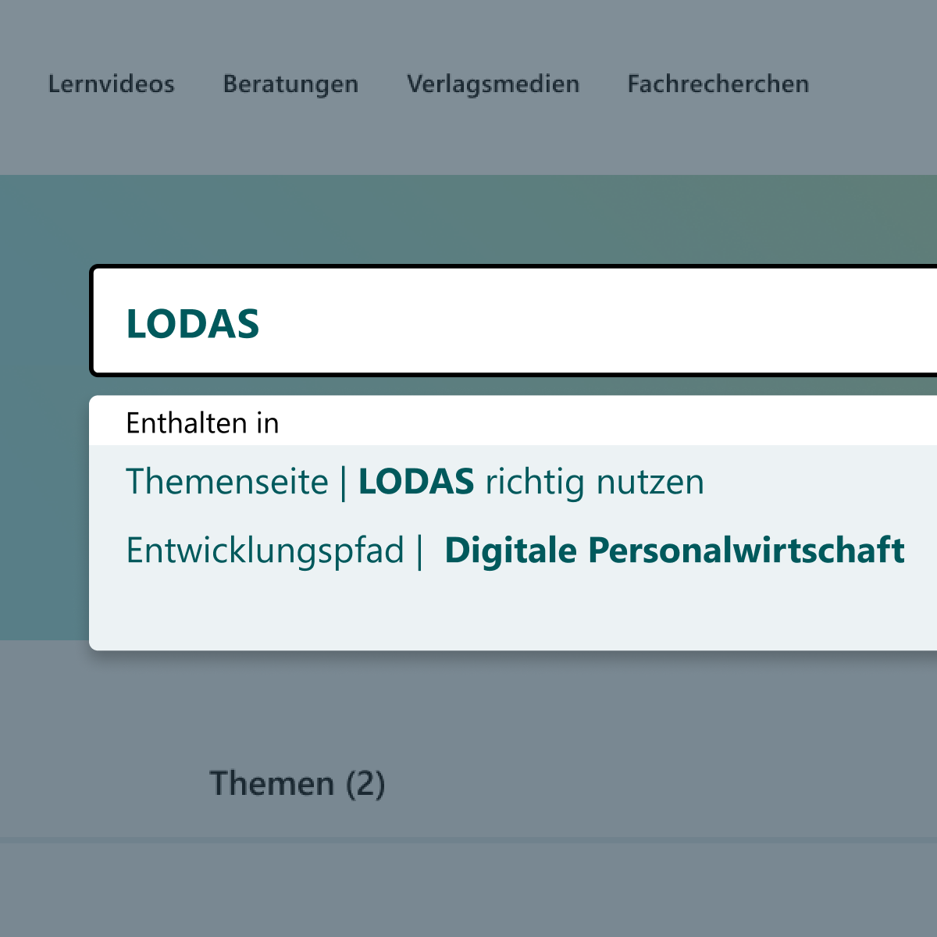Click the word 'Themenseite' in the first suggestion
This screenshot has width=937, height=937.
tap(226, 482)
